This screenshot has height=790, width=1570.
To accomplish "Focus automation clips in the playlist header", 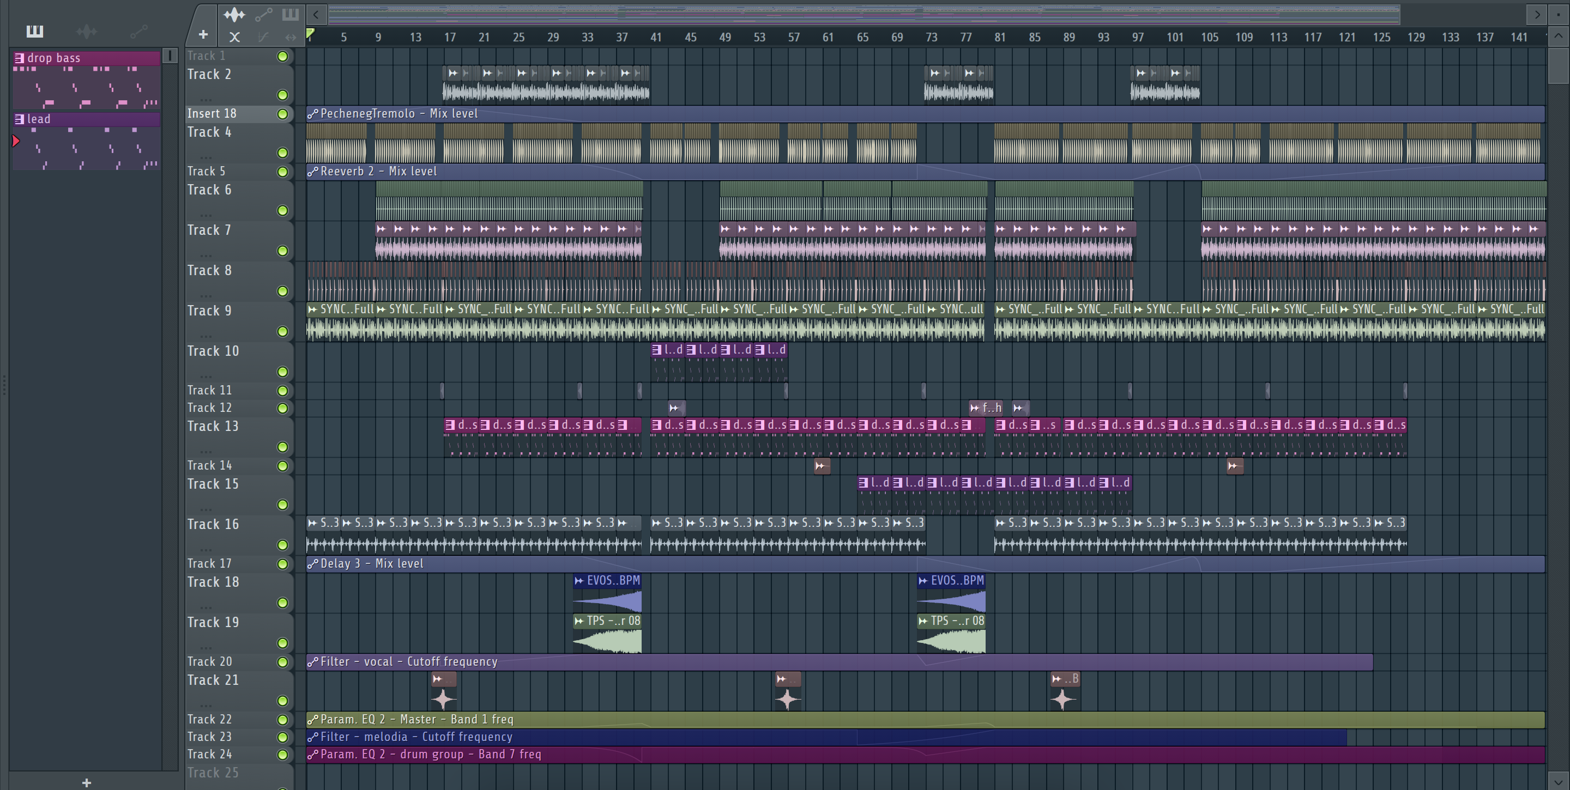I will coord(263,15).
